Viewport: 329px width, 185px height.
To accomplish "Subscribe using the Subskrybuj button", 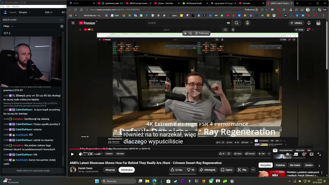I will [127, 170].
